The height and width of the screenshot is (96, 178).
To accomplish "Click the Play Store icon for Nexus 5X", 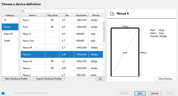I will click(52, 61).
